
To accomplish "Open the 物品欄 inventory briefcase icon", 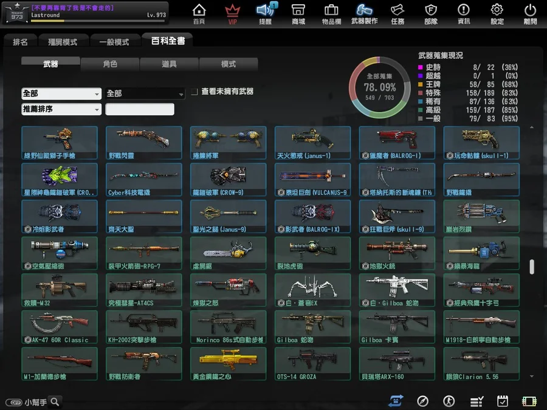I will [x=331, y=13].
